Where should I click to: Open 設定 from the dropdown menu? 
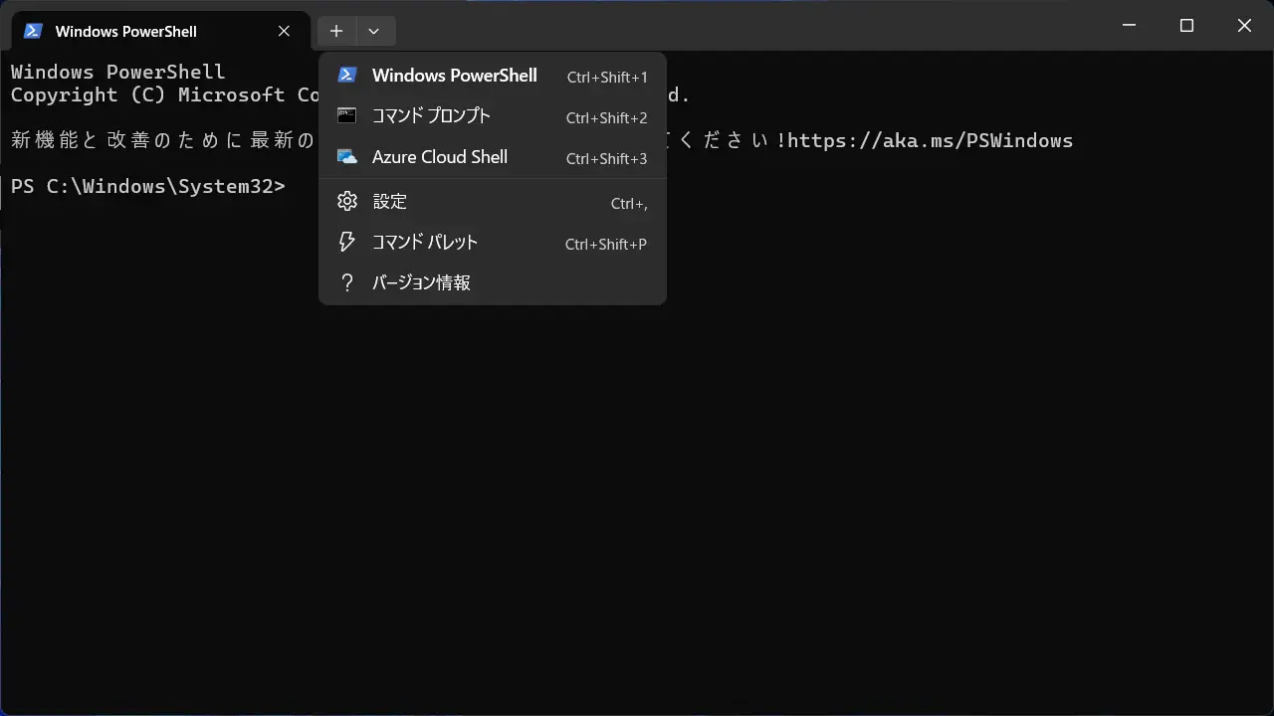pos(389,202)
